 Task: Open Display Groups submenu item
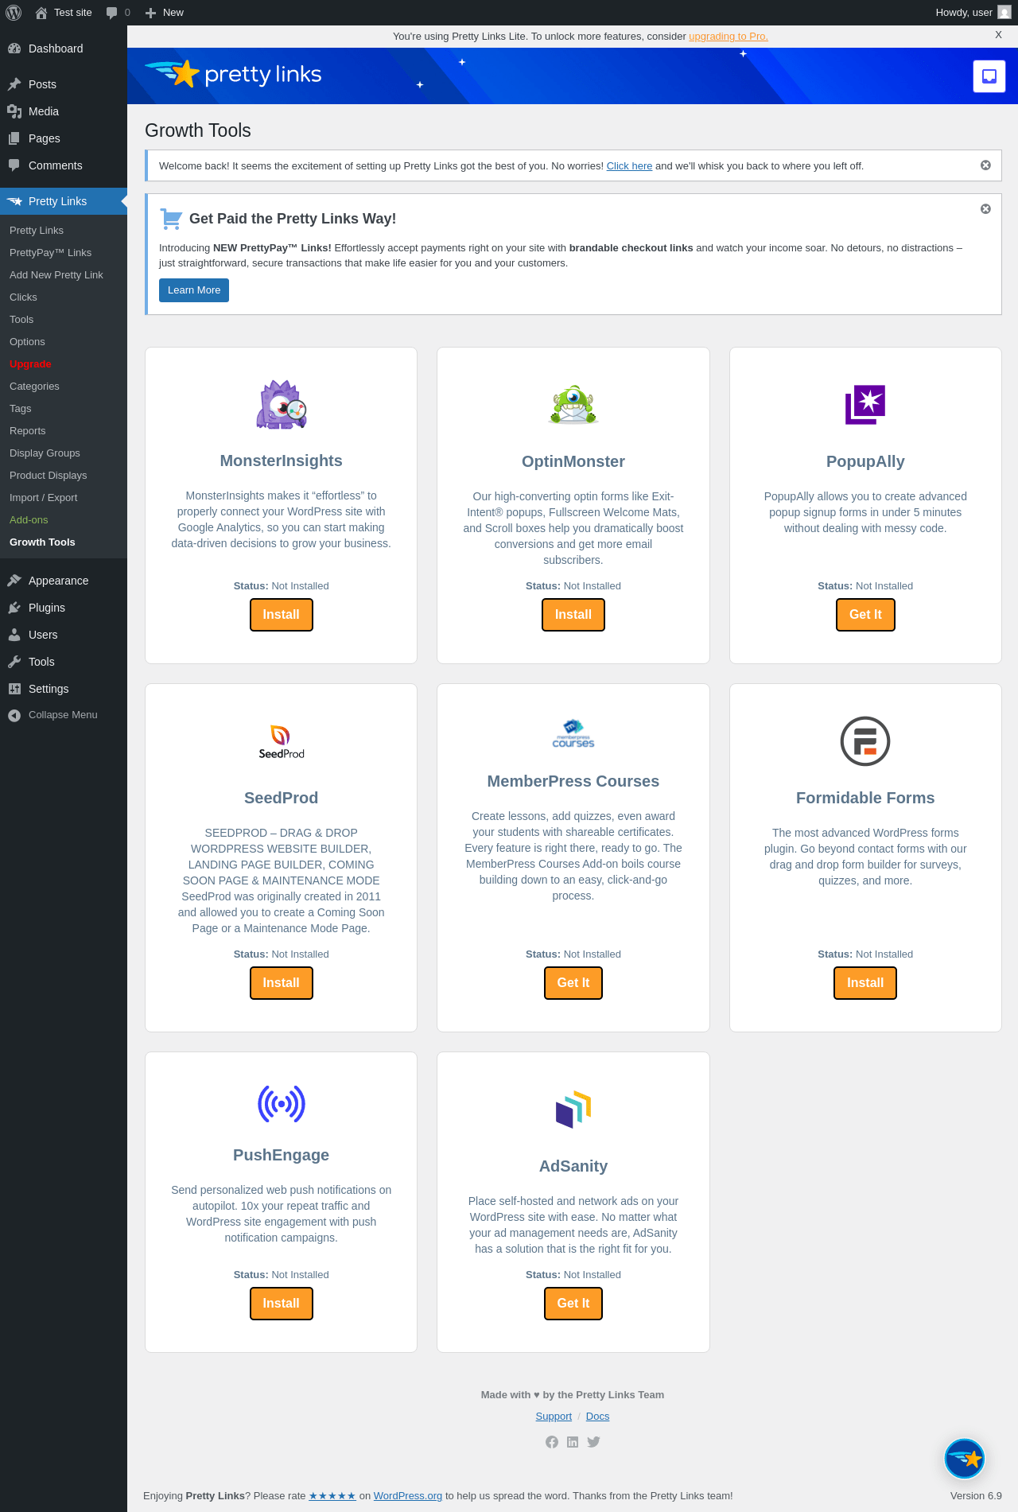64,453
